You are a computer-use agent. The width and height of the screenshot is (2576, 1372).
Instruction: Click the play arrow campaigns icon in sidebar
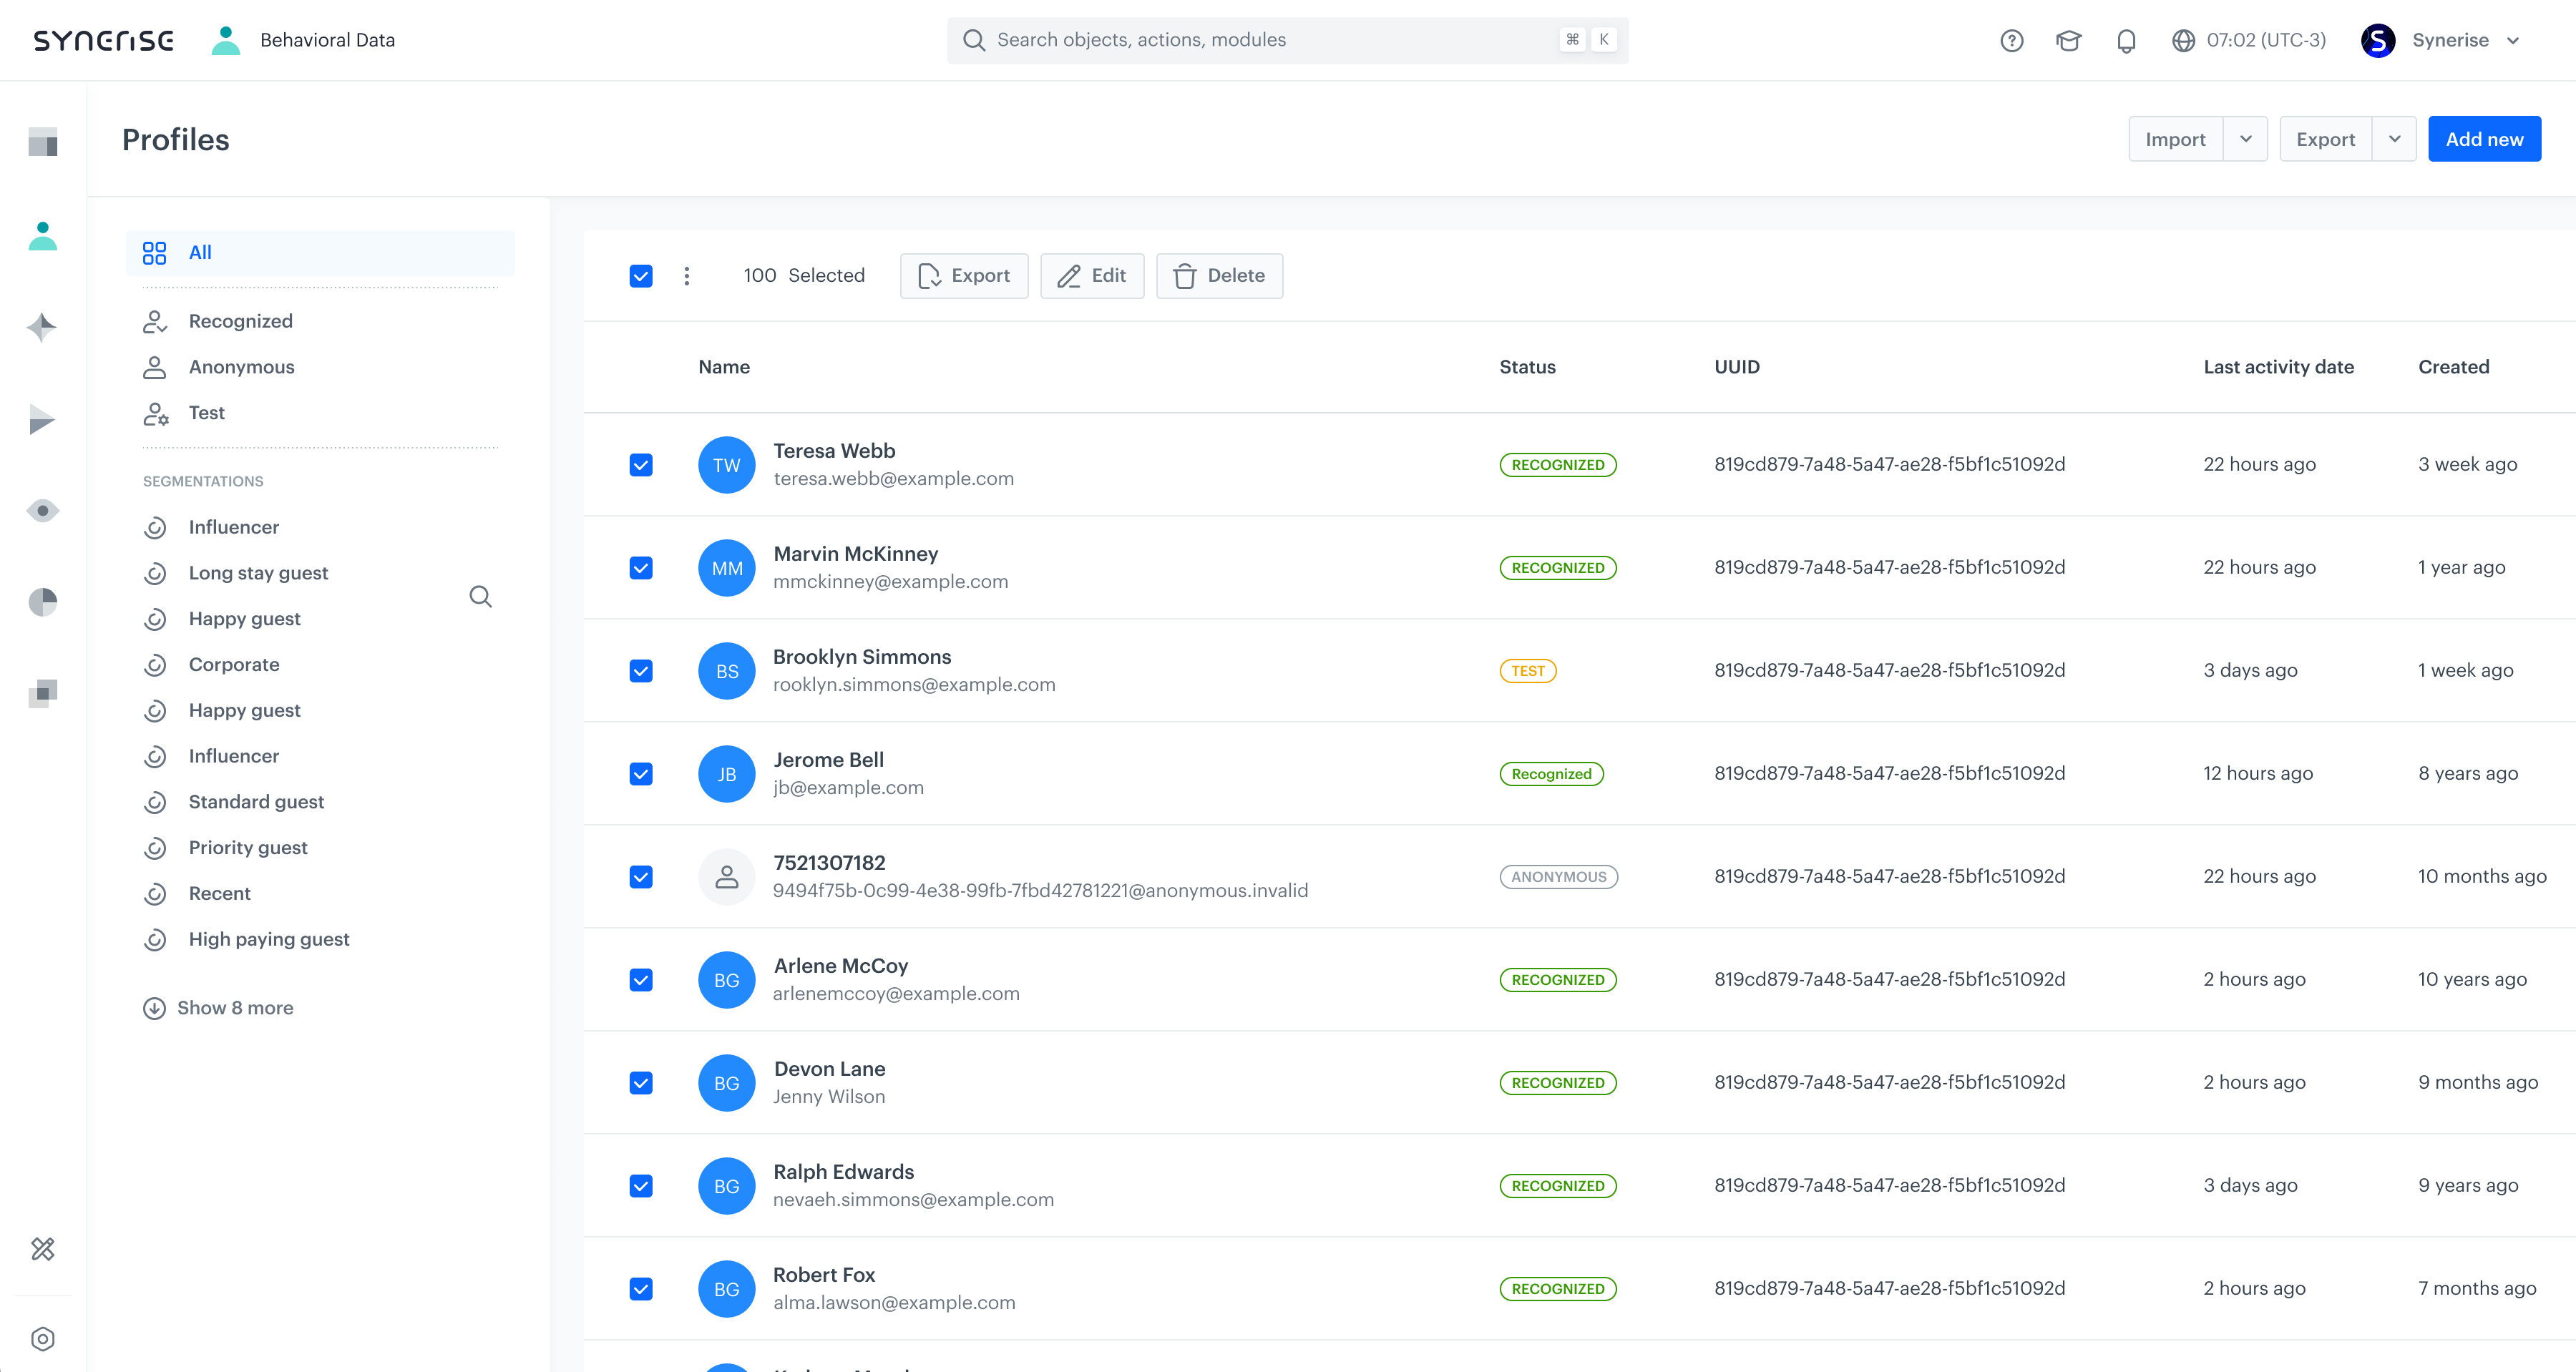pyautogui.click(x=42, y=420)
